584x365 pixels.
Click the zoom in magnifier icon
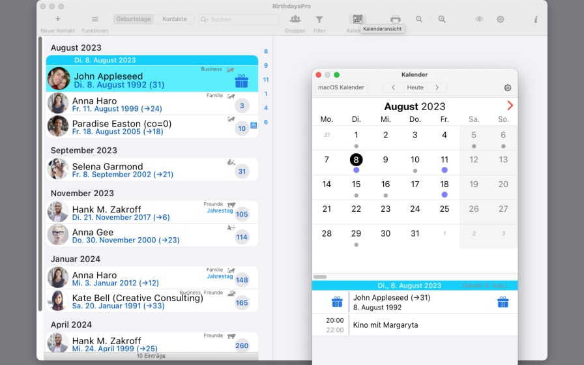(x=442, y=19)
